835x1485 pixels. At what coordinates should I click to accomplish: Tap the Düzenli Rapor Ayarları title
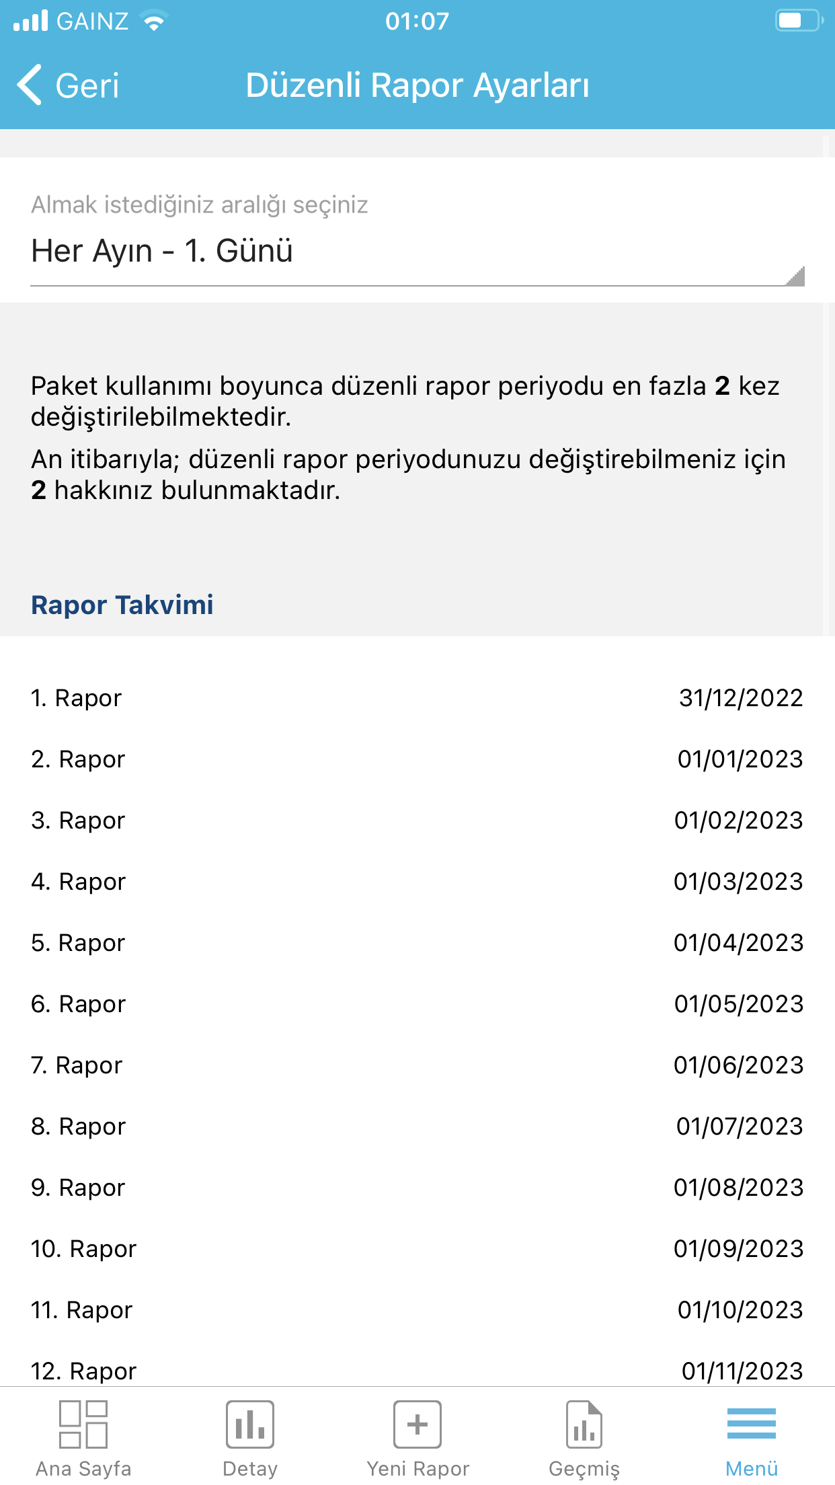click(417, 85)
